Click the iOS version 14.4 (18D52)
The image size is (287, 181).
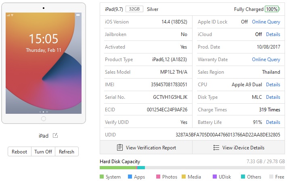pos(174,22)
